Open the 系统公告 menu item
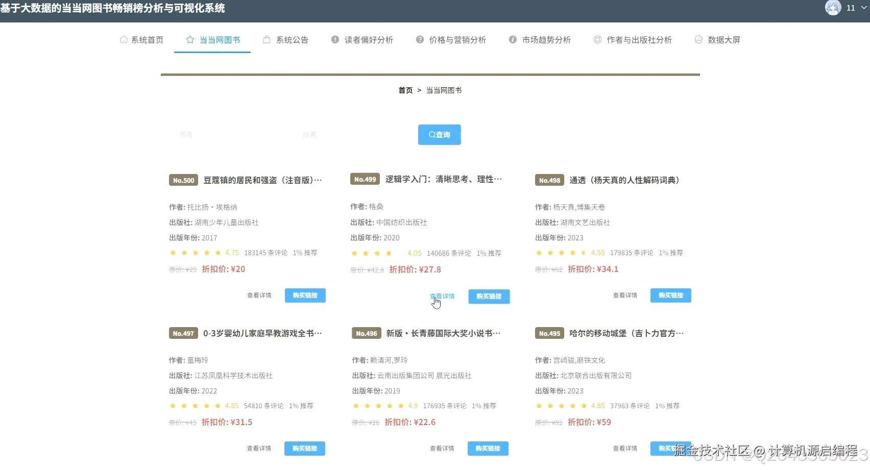The height and width of the screenshot is (470, 870). click(x=286, y=40)
